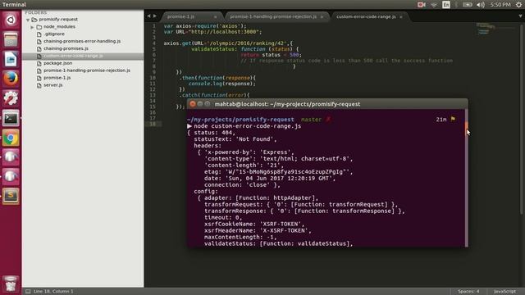Open keyboard language En indicator
Viewport: 525px width, 295px height.
(x=446, y=5)
